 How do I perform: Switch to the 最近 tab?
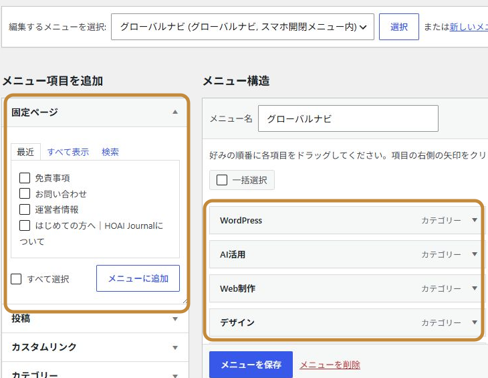[x=25, y=152]
